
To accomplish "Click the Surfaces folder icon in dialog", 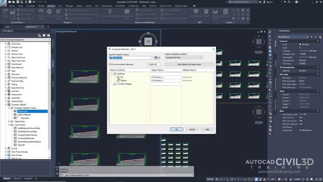I will point(115,74).
